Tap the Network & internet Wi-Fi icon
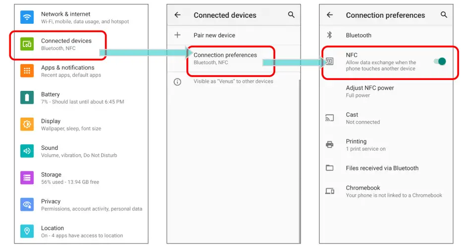Screen dimensions: 462x247 27,17
